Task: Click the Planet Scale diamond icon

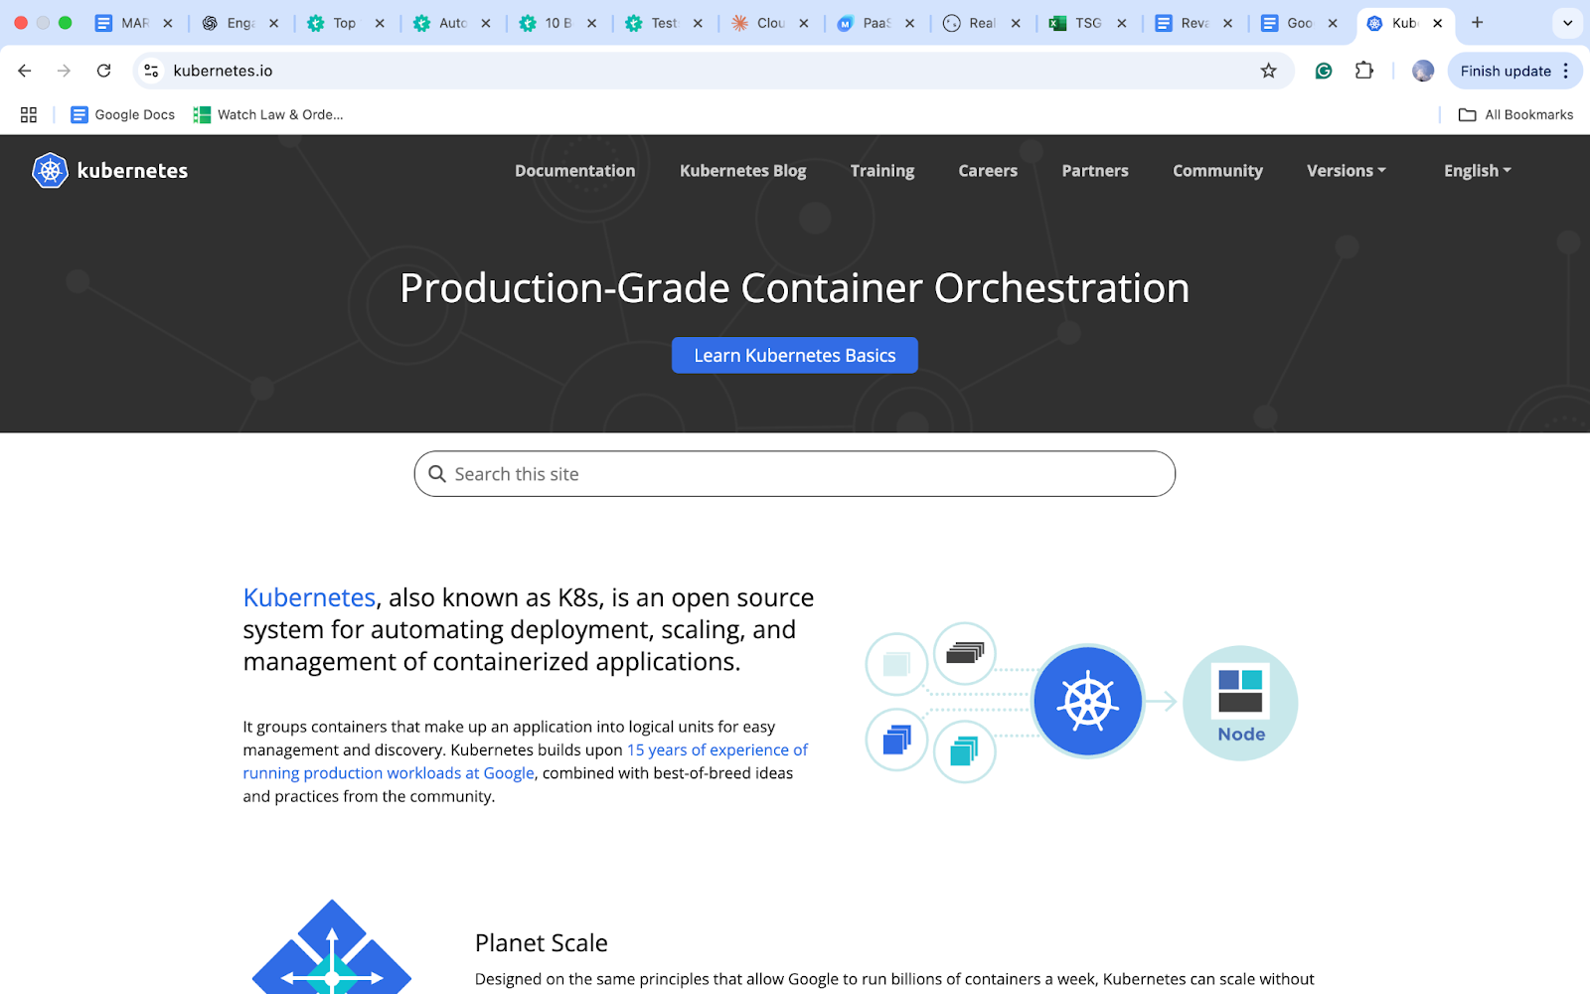Action: click(332, 947)
